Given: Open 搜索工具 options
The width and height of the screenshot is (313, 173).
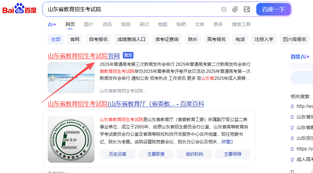Looking at the screenshot, I should click(x=241, y=24).
